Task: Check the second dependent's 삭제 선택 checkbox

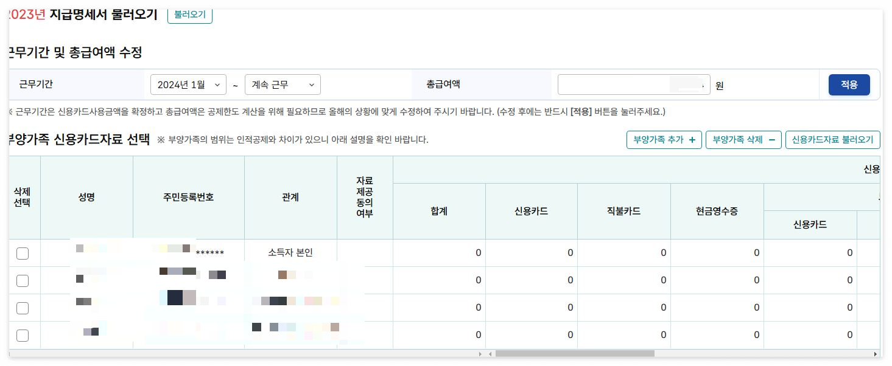Action: point(23,280)
